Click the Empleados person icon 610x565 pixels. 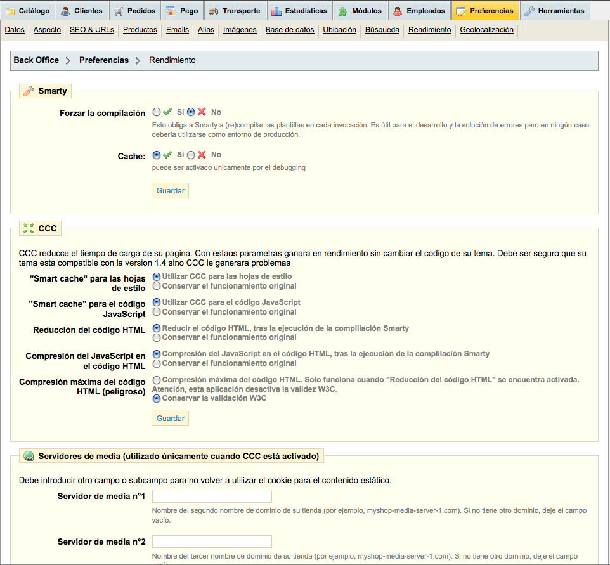(x=398, y=11)
